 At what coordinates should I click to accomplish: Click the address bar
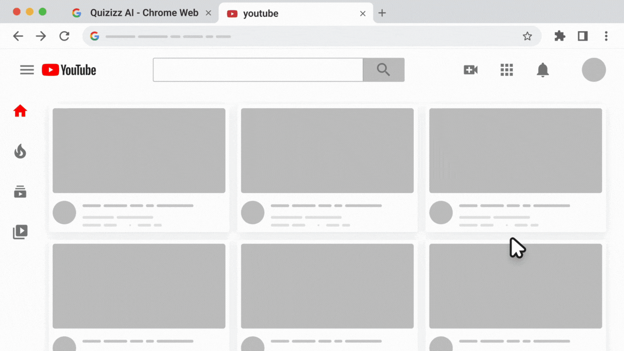click(312, 36)
